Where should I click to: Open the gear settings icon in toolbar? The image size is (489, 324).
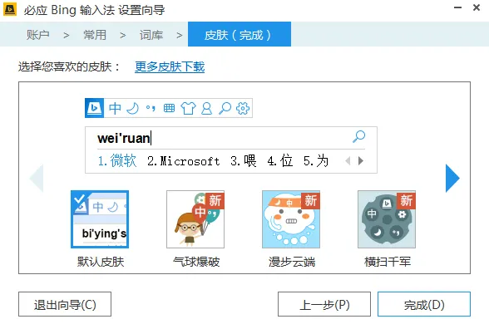(x=243, y=108)
